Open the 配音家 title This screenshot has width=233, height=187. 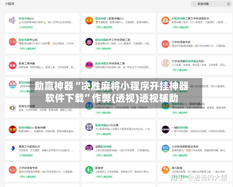coord(99,168)
